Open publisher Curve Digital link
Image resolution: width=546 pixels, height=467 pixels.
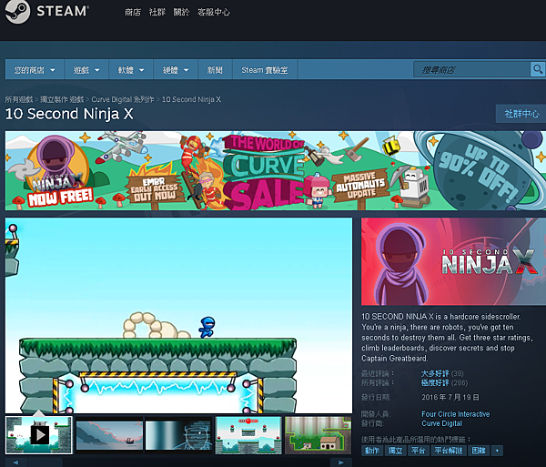pos(442,423)
